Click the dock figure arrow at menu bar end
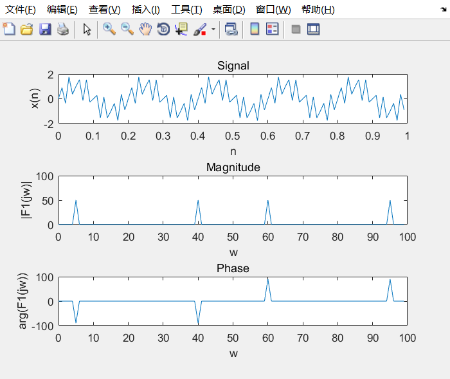450x379 pixels. click(x=444, y=10)
